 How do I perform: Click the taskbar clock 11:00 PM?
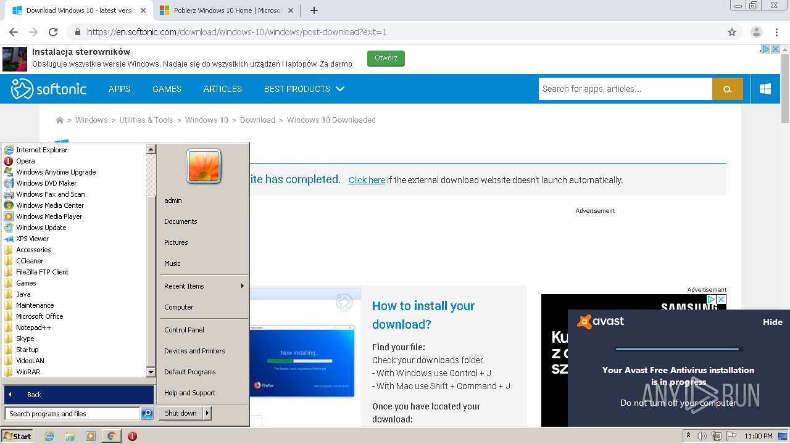click(x=759, y=436)
